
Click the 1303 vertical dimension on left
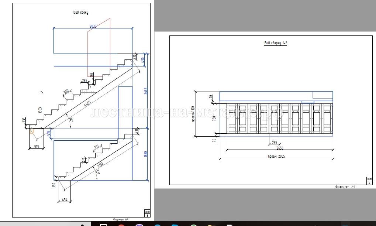point(40,110)
